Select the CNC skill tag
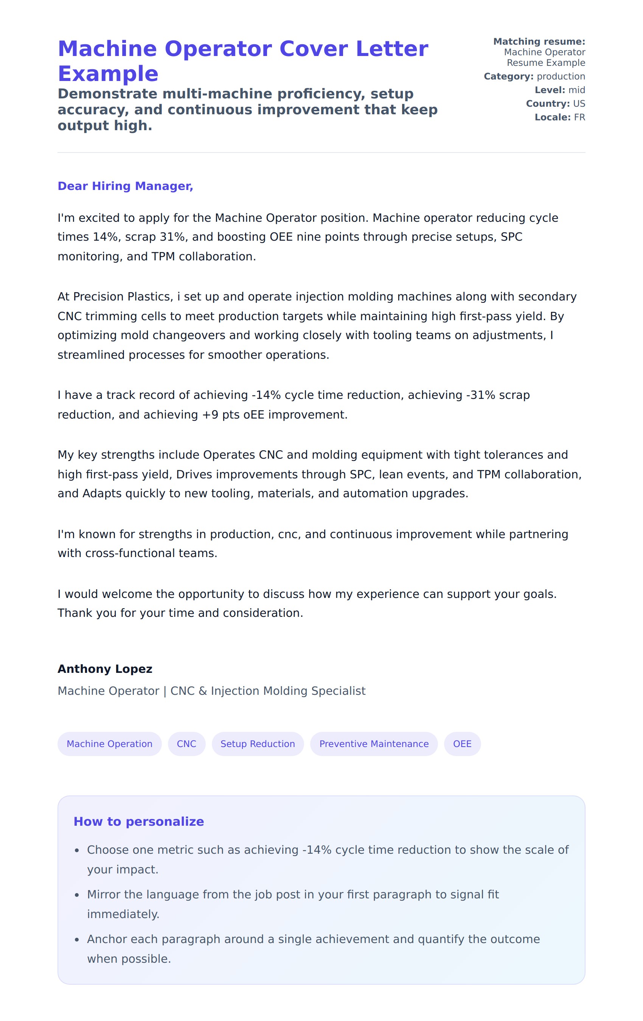This screenshot has width=643, height=1021. click(x=186, y=744)
